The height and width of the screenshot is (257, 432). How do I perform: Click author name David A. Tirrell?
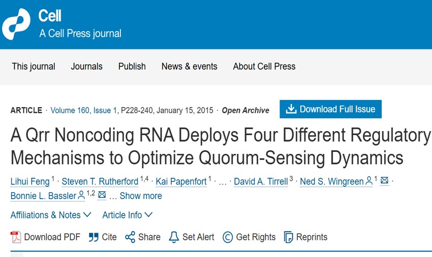(261, 182)
